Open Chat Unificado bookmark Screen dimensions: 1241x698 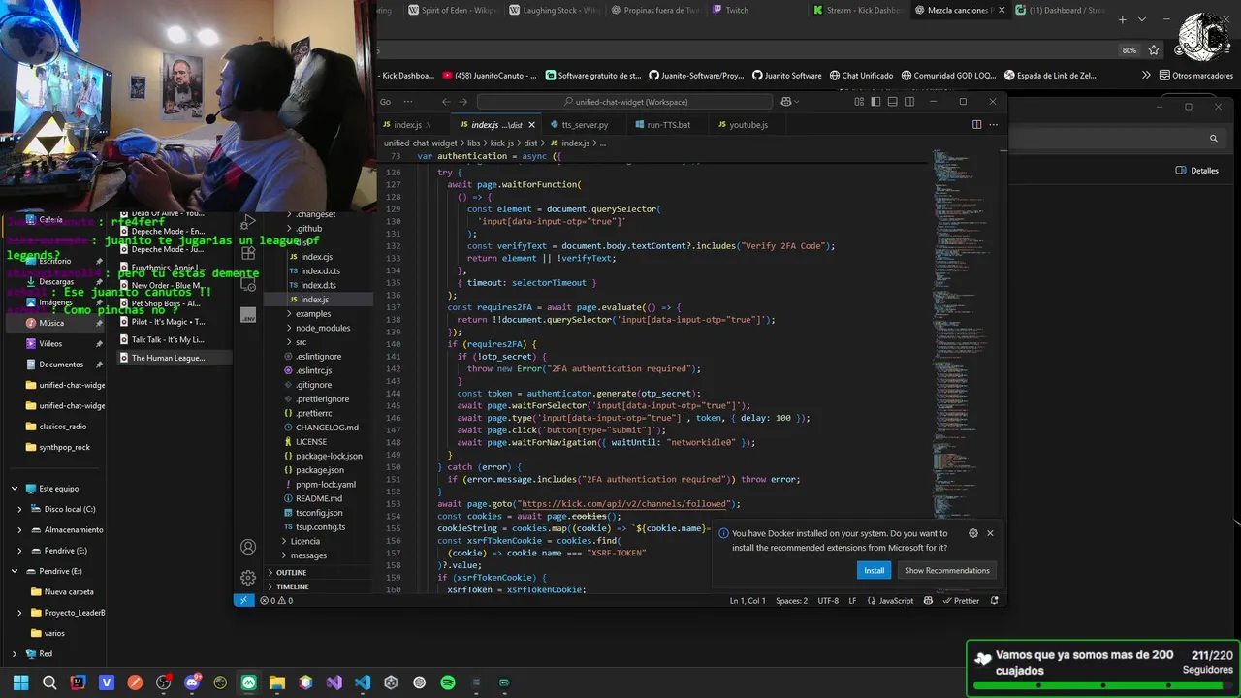[x=859, y=76]
